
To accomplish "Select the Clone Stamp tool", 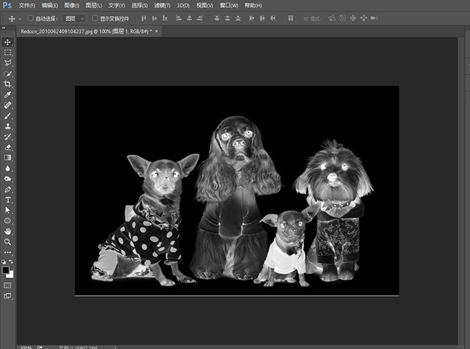I will [8, 126].
